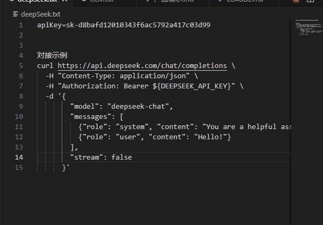
Task: Click ${DEEPSEEK_API_KEY} variable text
Action: tap(192, 86)
